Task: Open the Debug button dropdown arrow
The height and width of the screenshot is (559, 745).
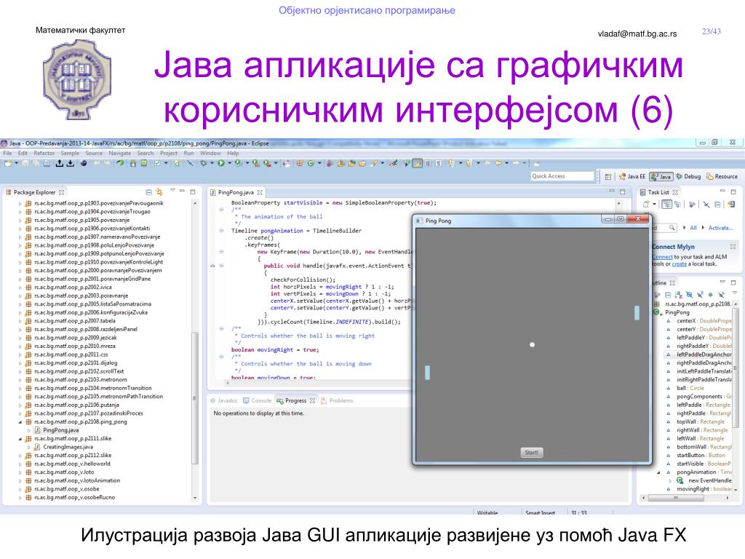Action: point(212,163)
